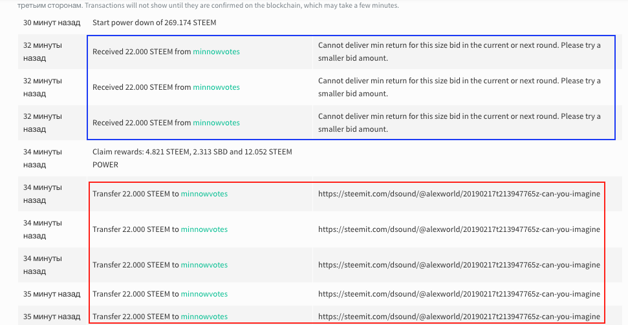Click the first 35 минут назад timestamp

pos(52,294)
